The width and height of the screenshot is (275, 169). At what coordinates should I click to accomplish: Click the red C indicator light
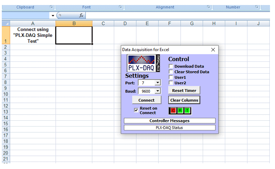[x=173, y=111]
